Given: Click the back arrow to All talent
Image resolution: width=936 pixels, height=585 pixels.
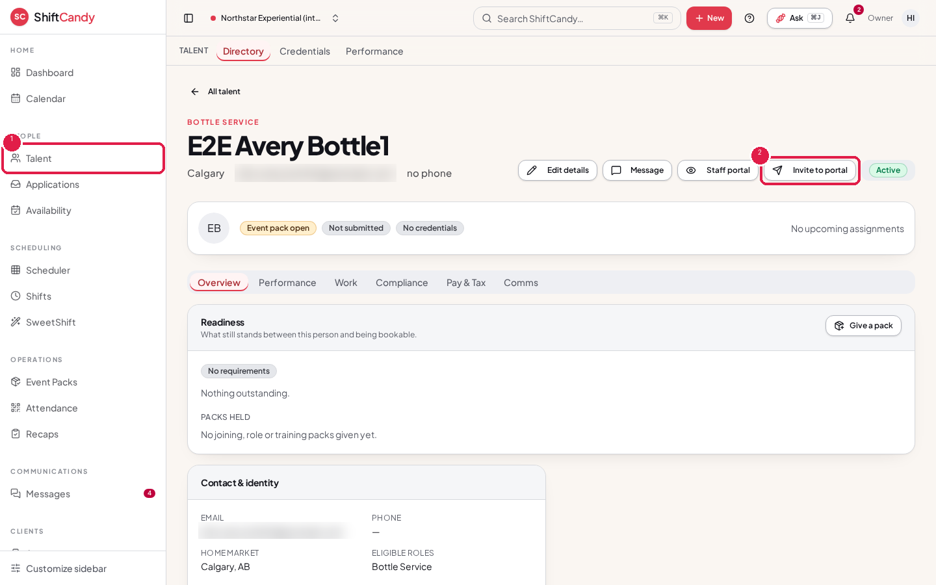Looking at the screenshot, I should pyautogui.click(x=195, y=92).
